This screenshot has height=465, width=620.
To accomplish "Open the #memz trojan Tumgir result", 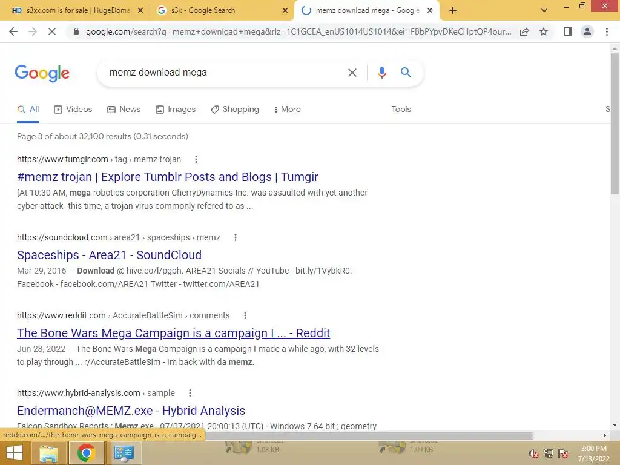I will pyautogui.click(x=167, y=177).
